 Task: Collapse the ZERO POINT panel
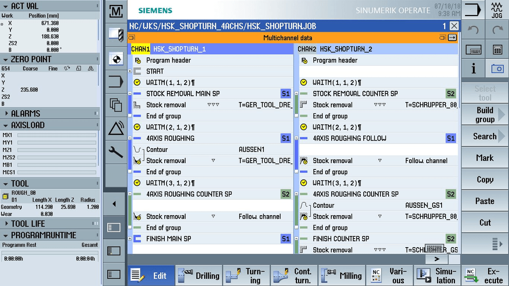click(5, 59)
